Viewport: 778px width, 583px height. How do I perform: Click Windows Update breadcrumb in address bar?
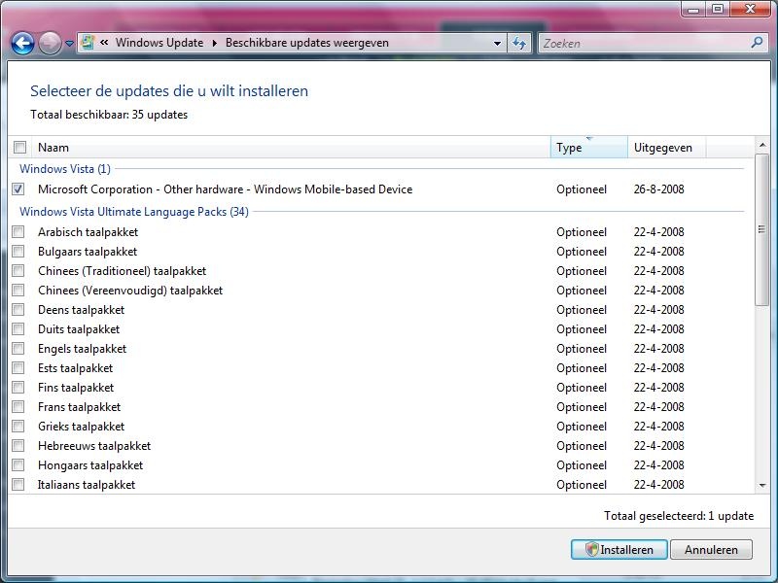tap(159, 43)
